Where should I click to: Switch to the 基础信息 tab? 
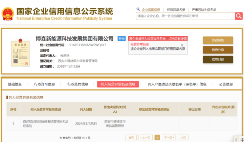point(15,84)
